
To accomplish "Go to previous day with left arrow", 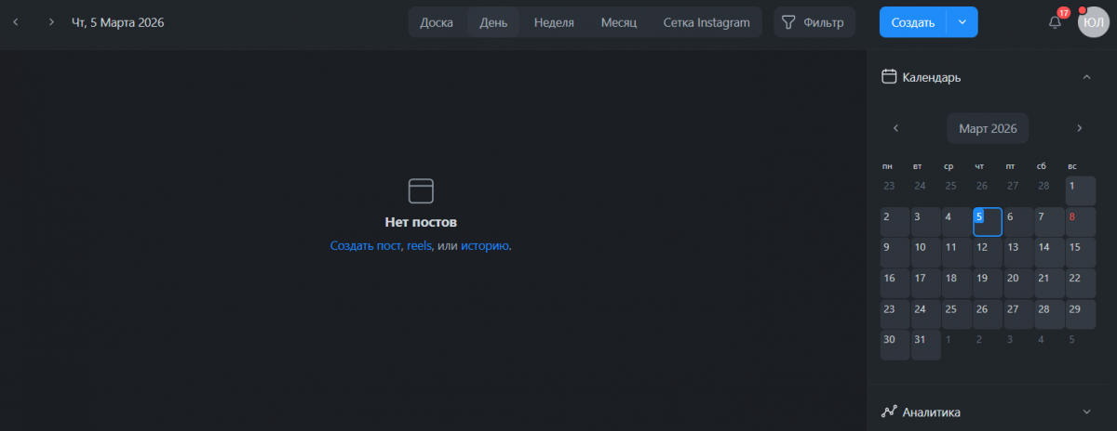I will point(16,22).
